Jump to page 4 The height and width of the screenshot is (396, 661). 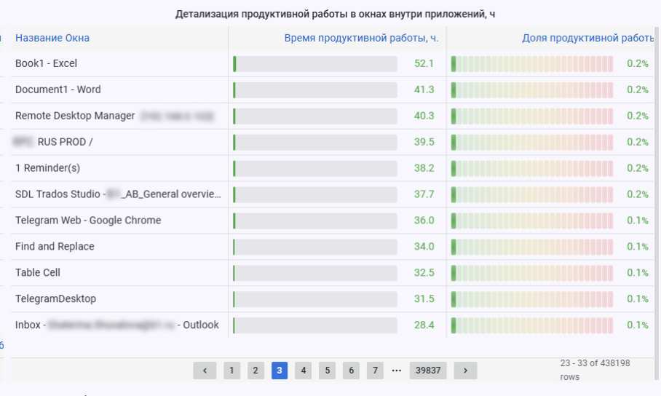coord(303,371)
